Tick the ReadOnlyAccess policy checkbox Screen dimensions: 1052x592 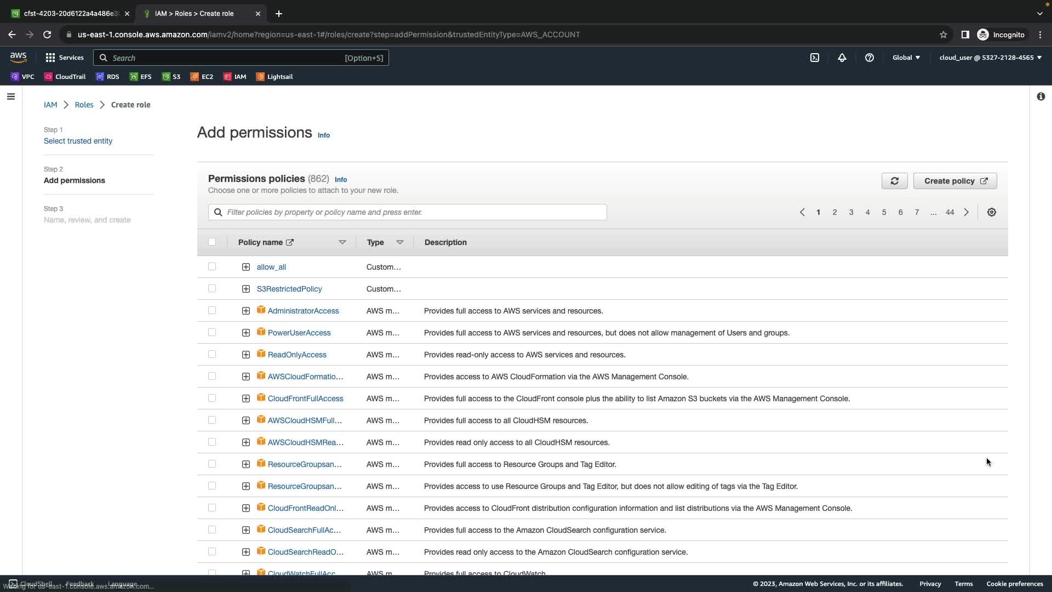[212, 355]
